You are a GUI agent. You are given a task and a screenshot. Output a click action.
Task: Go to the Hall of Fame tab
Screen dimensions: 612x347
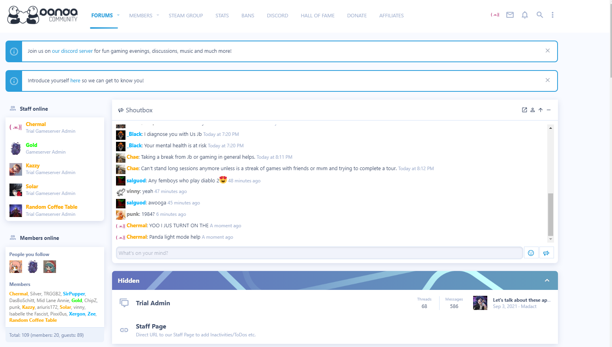tap(317, 16)
